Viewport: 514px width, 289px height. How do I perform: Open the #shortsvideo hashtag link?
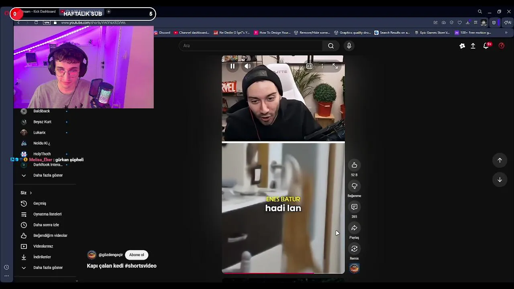click(x=141, y=266)
